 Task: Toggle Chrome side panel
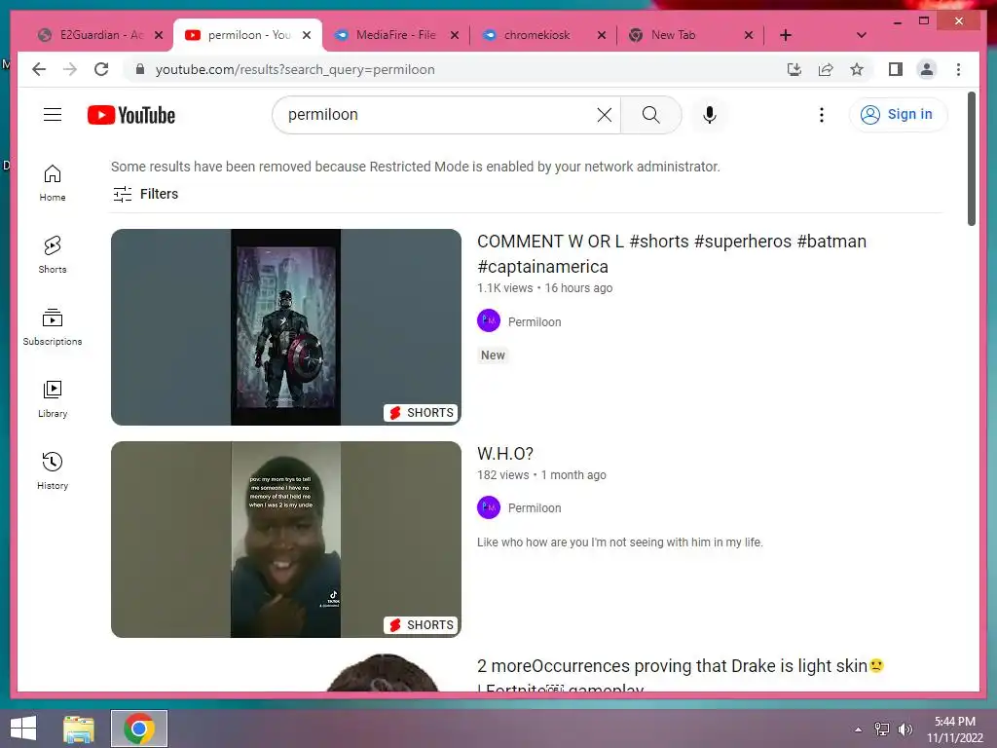[896, 69]
